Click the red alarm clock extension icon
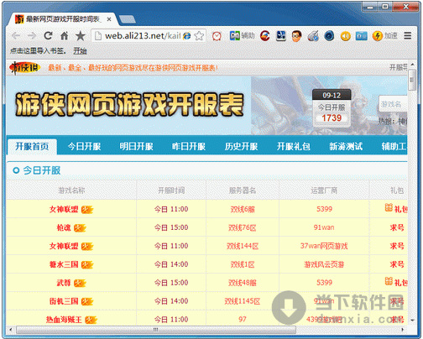 (x=217, y=36)
